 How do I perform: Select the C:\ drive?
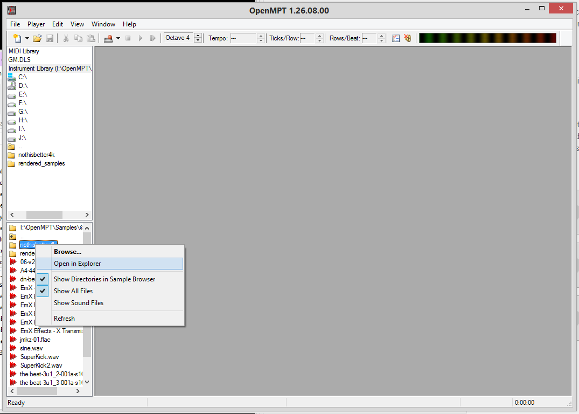click(x=23, y=77)
